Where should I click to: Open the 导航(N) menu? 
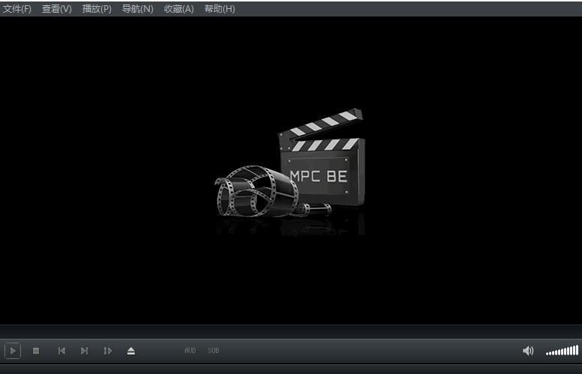point(137,9)
